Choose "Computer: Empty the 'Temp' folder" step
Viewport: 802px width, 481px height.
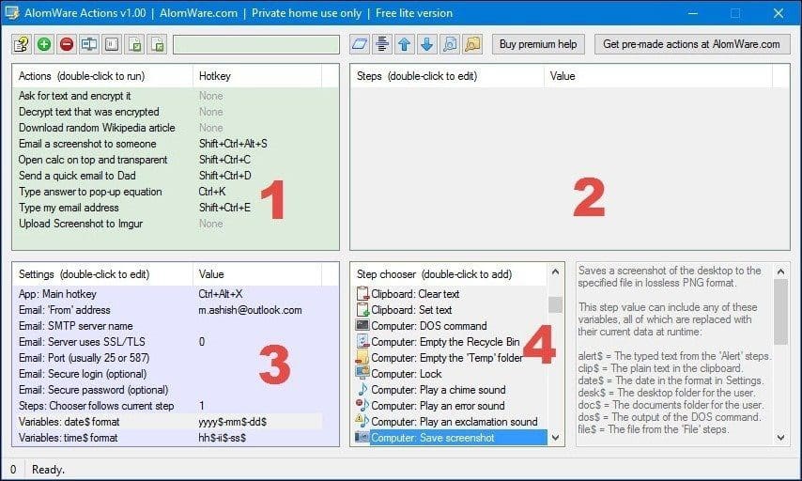point(446,358)
